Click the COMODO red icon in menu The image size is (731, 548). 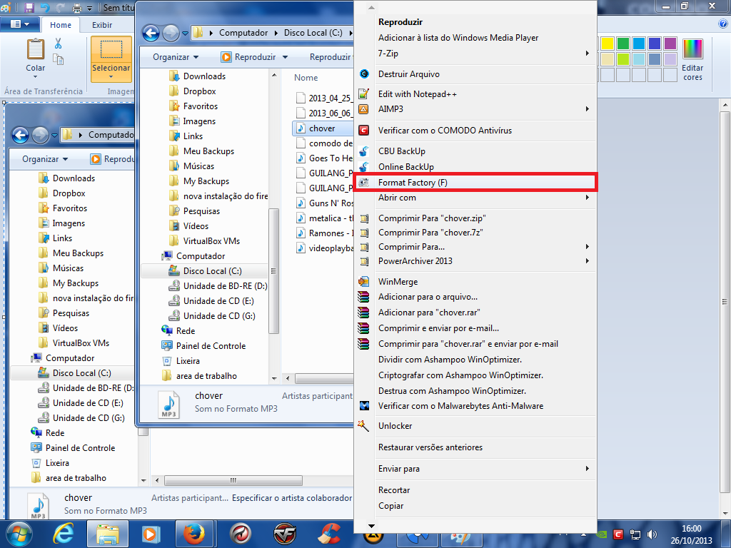coord(363,131)
